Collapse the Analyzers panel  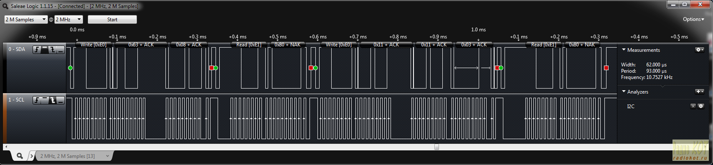tap(624, 91)
